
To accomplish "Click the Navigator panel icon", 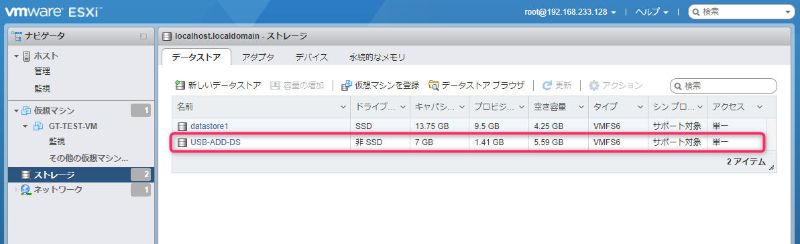I will (16, 36).
